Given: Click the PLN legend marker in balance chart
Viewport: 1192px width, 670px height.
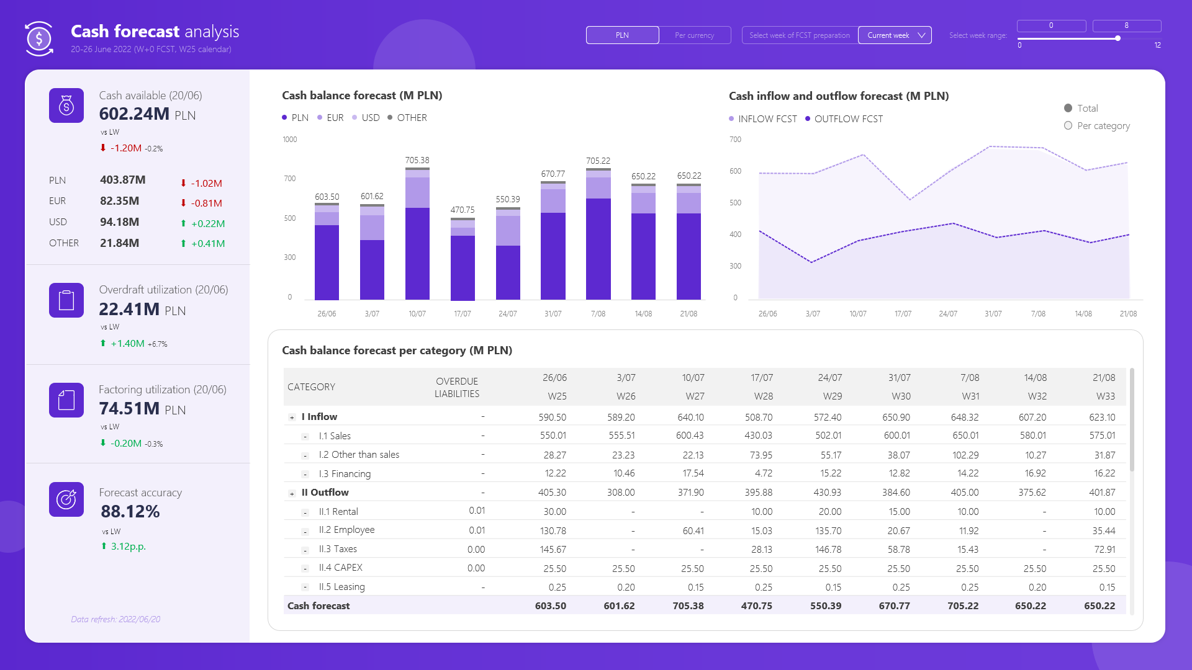Looking at the screenshot, I should point(284,118).
